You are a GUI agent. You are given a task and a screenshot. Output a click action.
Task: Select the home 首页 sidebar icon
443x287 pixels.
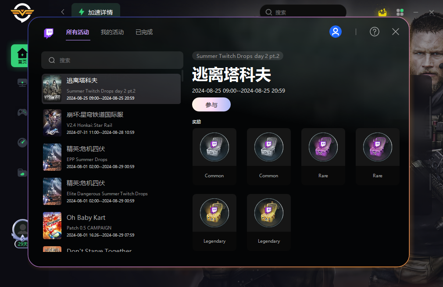click(x=22, y=56)
